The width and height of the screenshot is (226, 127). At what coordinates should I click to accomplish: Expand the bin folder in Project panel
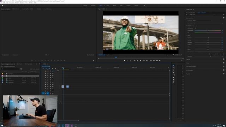click(5, 74)
